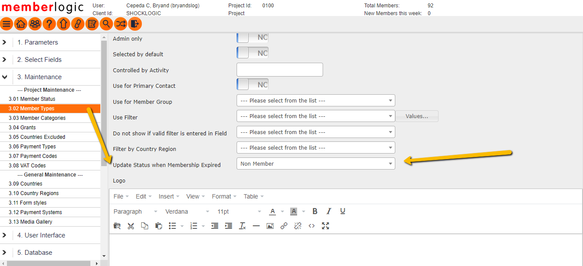The image size is (583, 266).
Task: Insert a link in editor
Action: [284, 226]
